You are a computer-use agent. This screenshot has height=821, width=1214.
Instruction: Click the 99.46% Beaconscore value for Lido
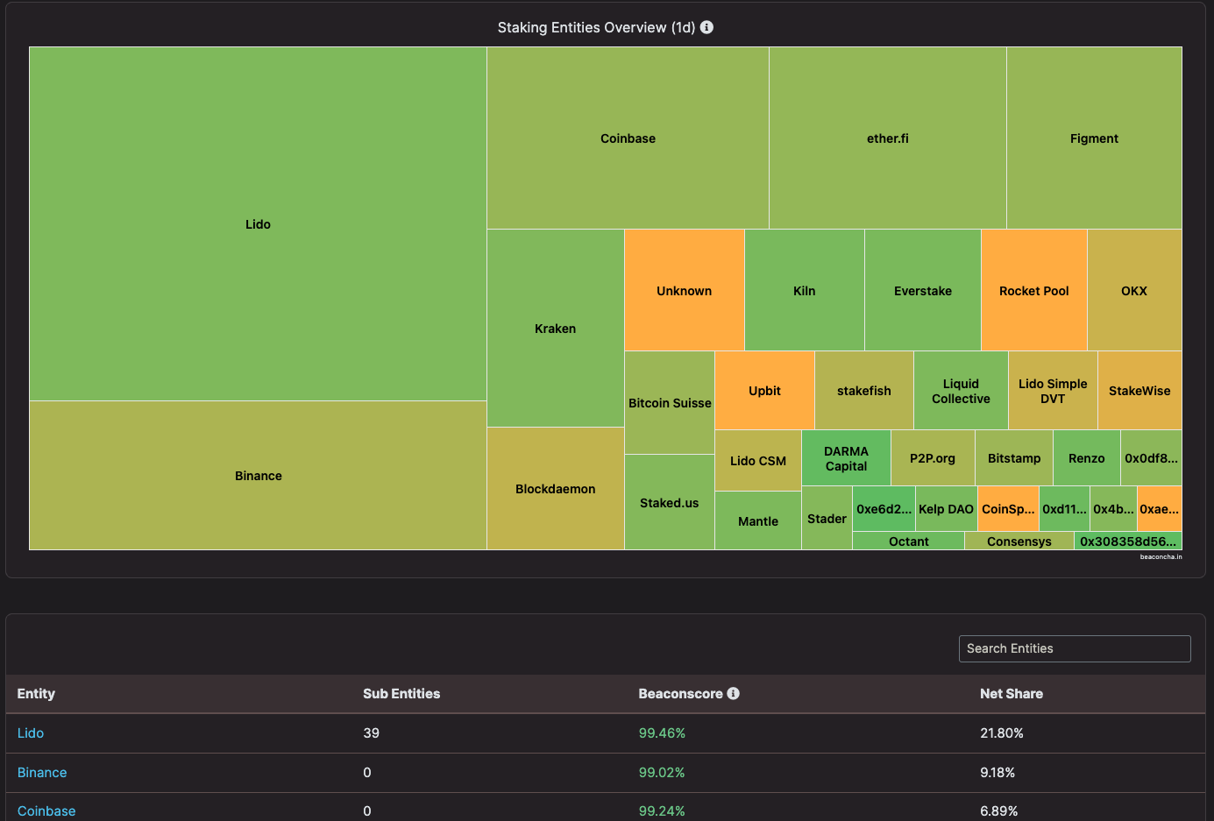coord(662,733)
